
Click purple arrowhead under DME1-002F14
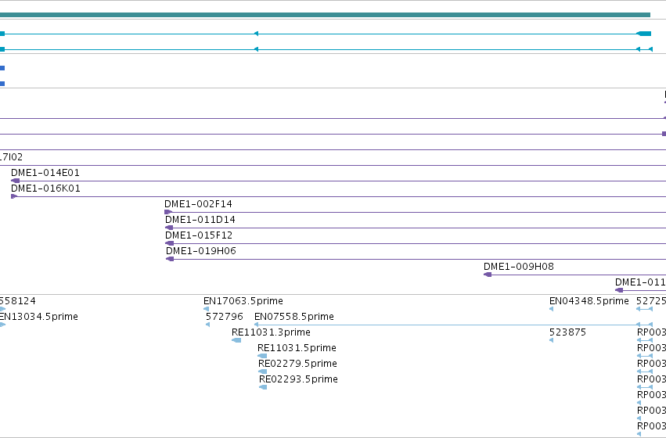(168, 212)
